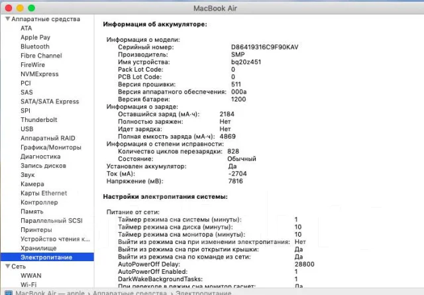Viewport: 424px width, 295px height.
Task: Select the highlighted Электропитание entry
Action: 47,257
